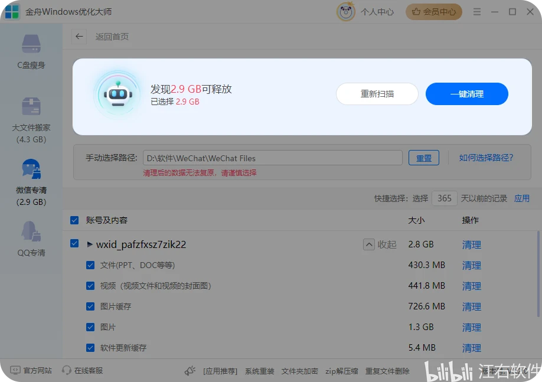
Task: Click 官方网站 text link
Action: [x=38, y=371]
